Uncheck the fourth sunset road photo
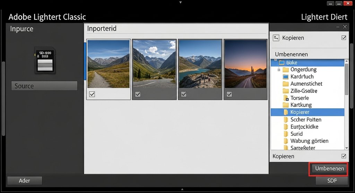The width and height of the screenshot is (355, 193). tap(229, 94)
